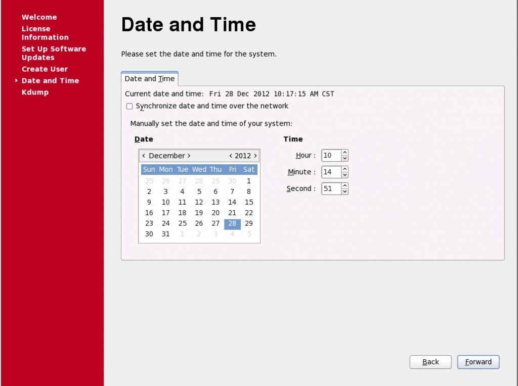This screenshot has width=518, height=386.
Task: Increment the Hour value with its up arrow
Action: 344,153
